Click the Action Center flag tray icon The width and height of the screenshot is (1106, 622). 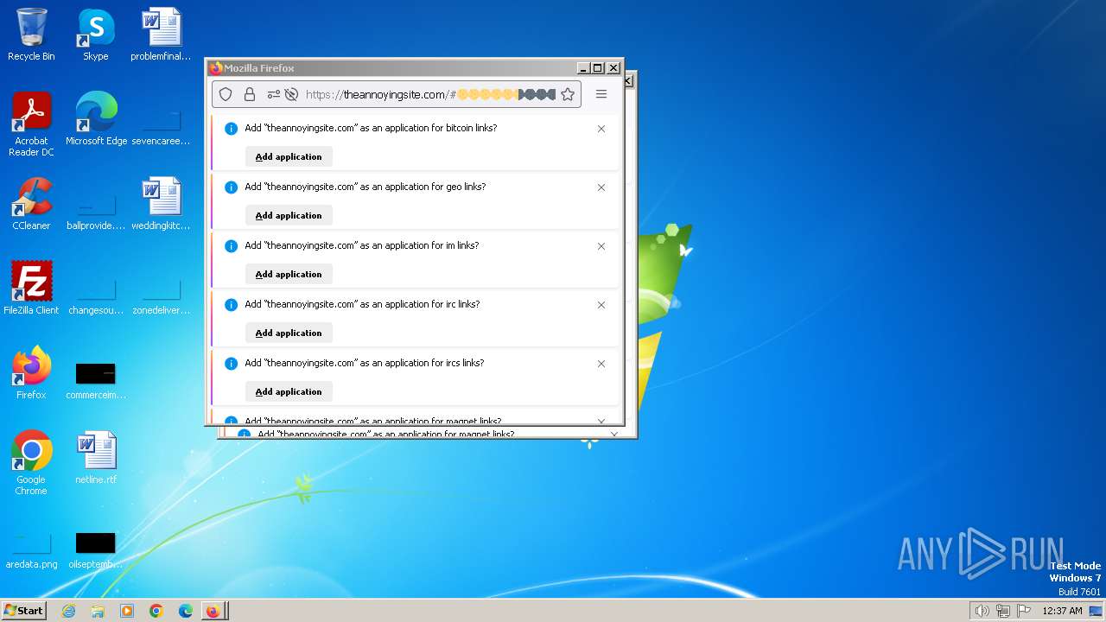(1024, 611)
